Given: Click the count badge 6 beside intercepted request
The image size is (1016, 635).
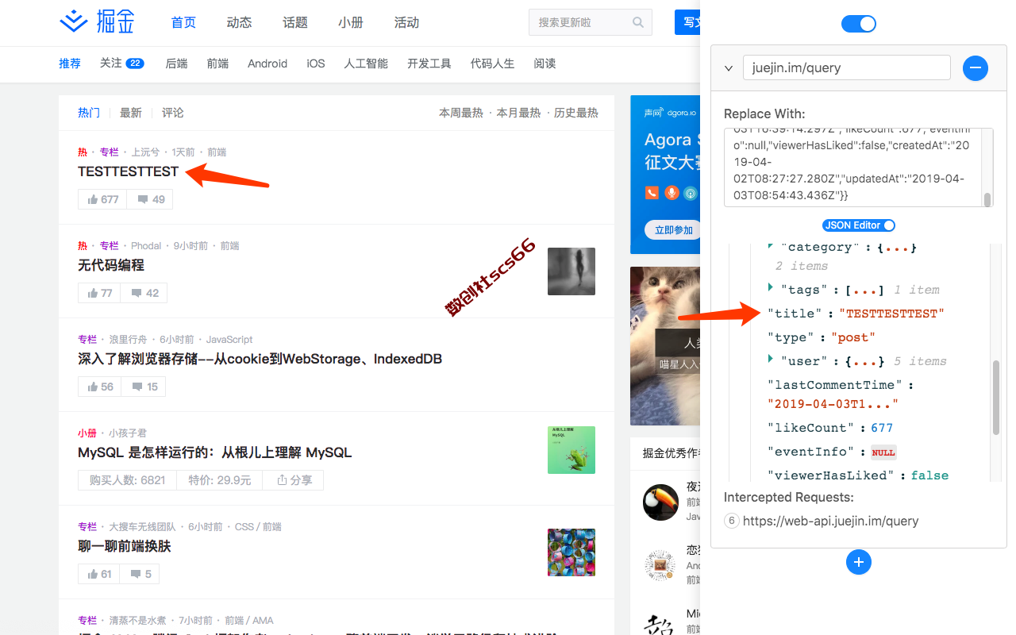Looking at the screenshot, I should coord(732,521).
